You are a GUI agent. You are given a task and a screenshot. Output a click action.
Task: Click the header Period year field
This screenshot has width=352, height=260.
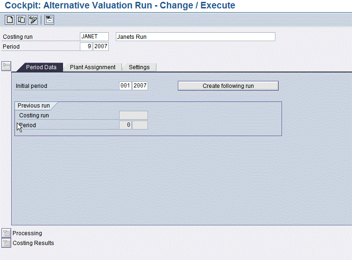(x=101, y=47)
